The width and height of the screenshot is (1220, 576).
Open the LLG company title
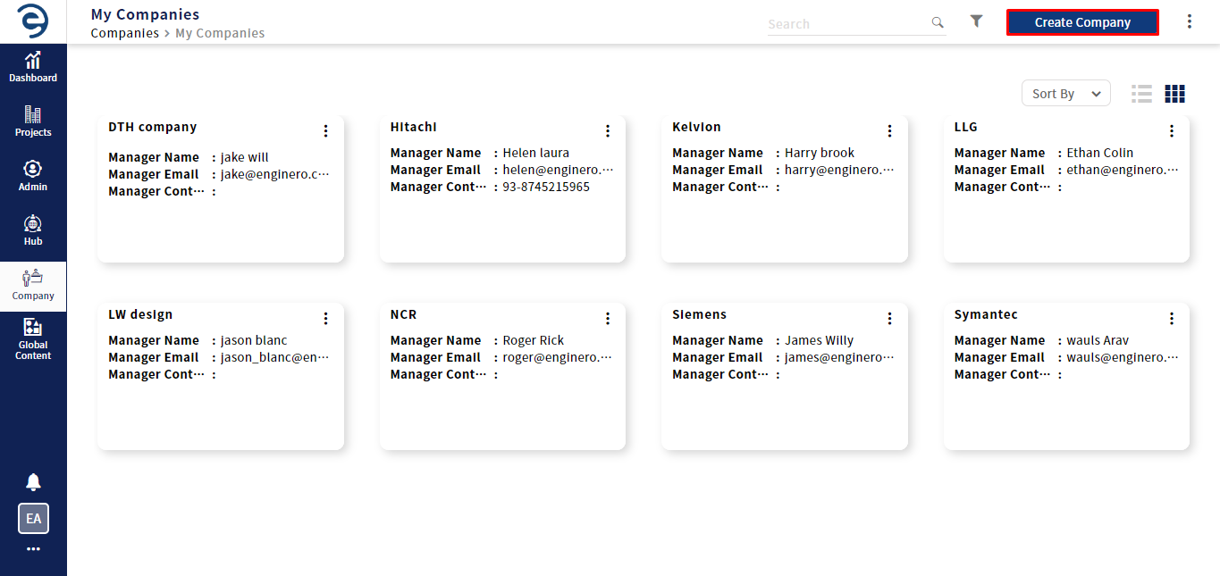tap(966, 127)
